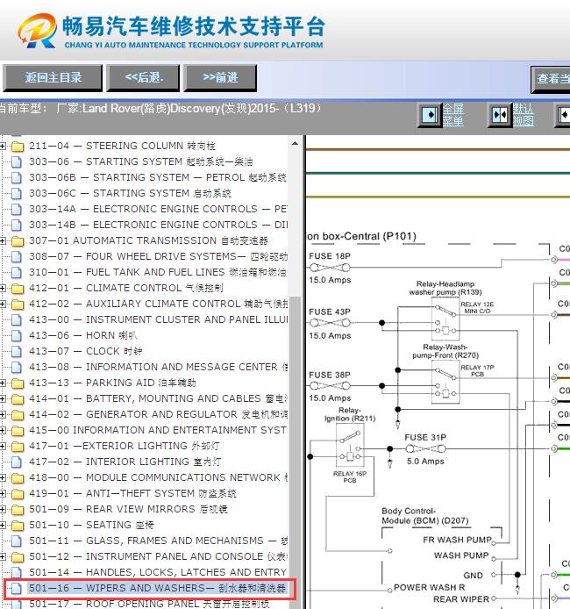Viewport: 570px width, 609px height.
Task: Expand the 211-04 Steering Column folder
Action: pyautogui.click(x=3, y=146)
